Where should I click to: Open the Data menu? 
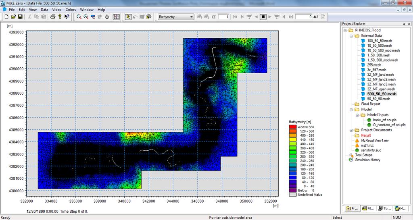point(44,10)
